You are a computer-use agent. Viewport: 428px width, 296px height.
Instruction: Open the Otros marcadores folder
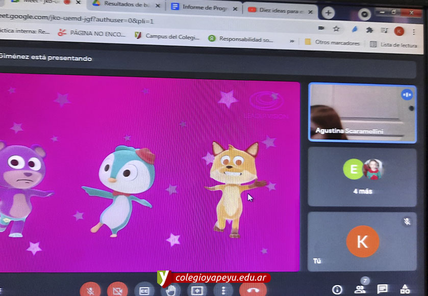pyautogui.click(x=332, y=43)
